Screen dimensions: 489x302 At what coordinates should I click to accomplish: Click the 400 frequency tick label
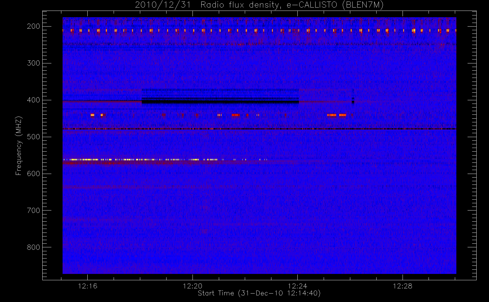[33, 100]
